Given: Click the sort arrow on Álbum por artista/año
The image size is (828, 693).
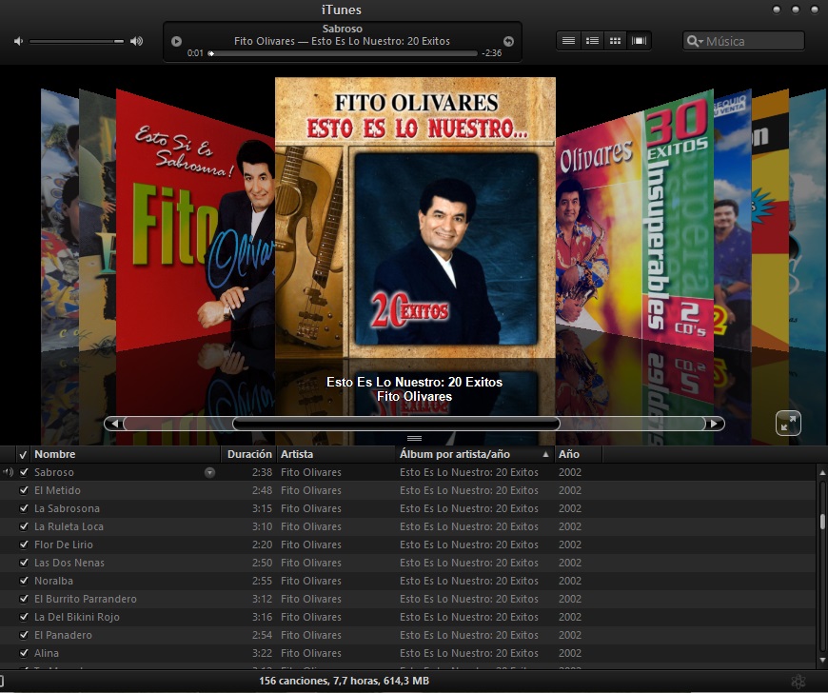Looking at the screenshot, I should point(543,454).
